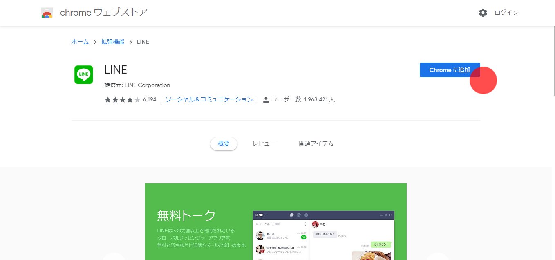The height and width of the screenshot is (260, 555).
Task: Click the first star of the rating
Action: point(107,99)
